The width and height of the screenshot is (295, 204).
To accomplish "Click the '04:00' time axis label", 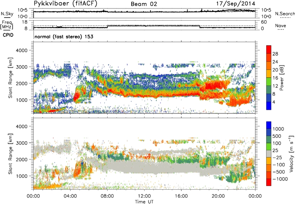I will pyautogui.click(x=70, y=196).
